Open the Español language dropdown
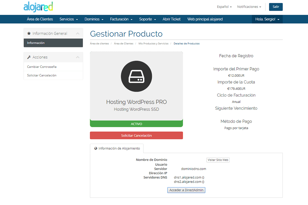308x205 pixels. pos(224,7)
